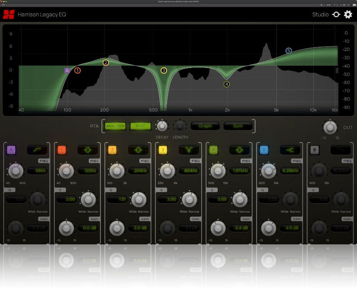Image resolution: width=357 pixels, height=289 pixels.
Task: Select graph node 1 on the EQ curve
Action: pos(77,71)
